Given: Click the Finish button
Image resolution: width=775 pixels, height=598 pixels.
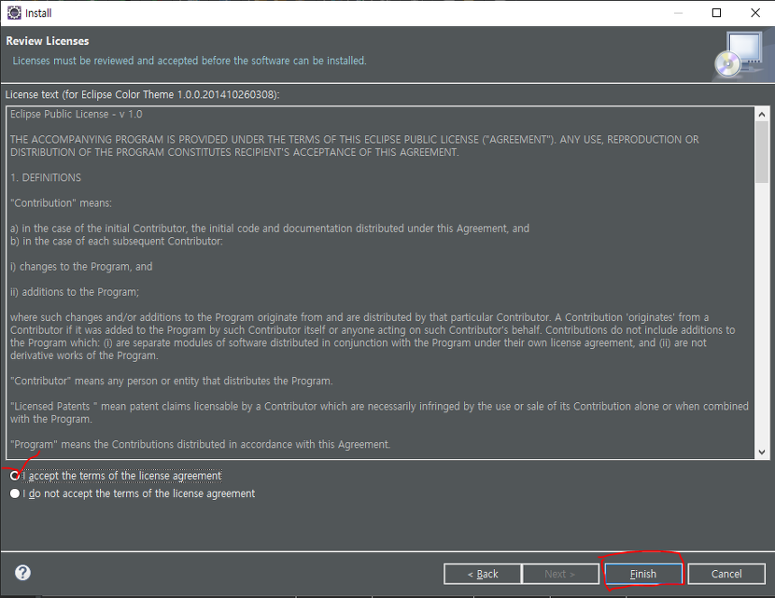Looking at the screenshot, I should 643,574.
